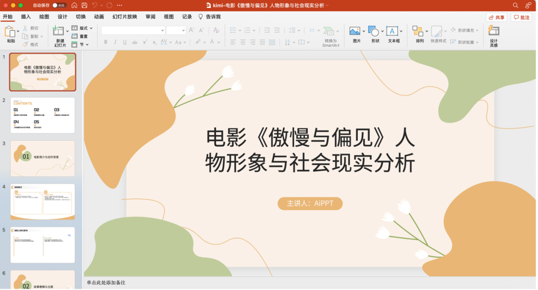Image resolution: width=538 pixels, height=290 pixels.
Task: Click the Undo arrow icon
Action: coord(95,5)
